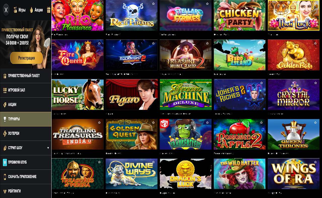Image resolution: width=322 pixels, height=198 pixels.
Task: Close the sidebar with the X icon
Action: (6, 10)
